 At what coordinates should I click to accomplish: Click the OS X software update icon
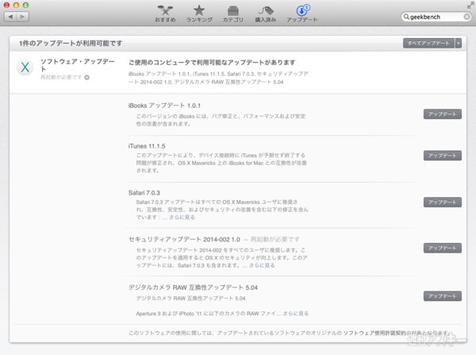(x=25, y=68)
